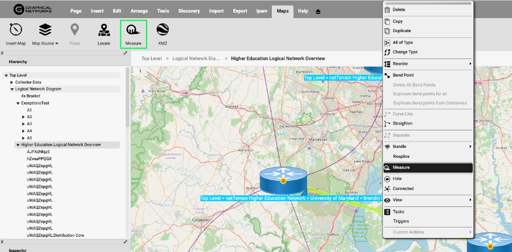512x252 pixels.
Task: Click the Insert Map compass icon
Action: (x=16, y=30)
